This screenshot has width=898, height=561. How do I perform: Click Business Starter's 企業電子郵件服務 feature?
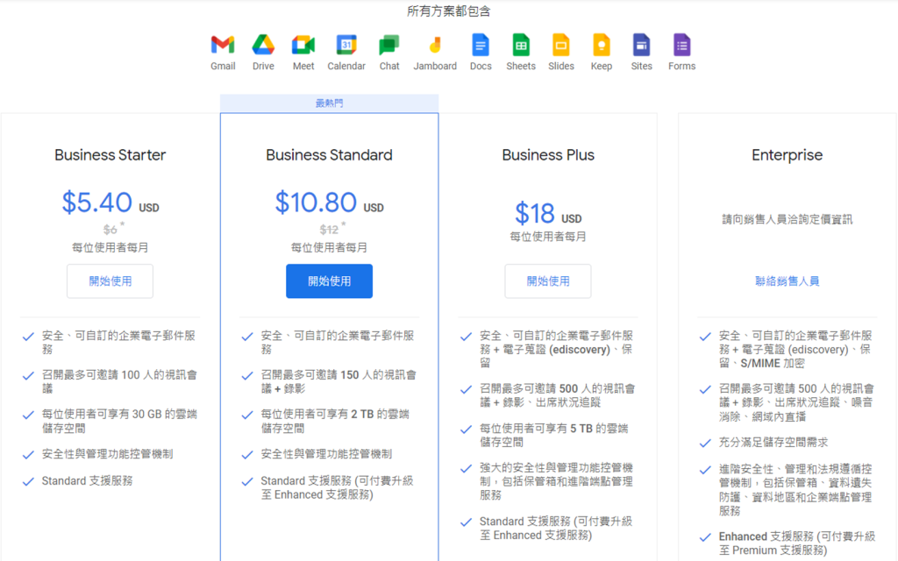118,343
